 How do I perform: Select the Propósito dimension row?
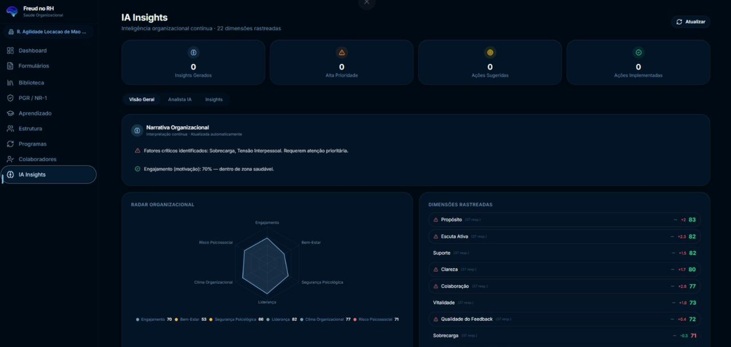[x=564, y=220]
